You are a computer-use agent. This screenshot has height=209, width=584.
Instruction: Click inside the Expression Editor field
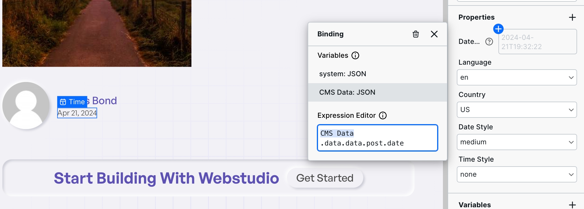pos(378,138)
